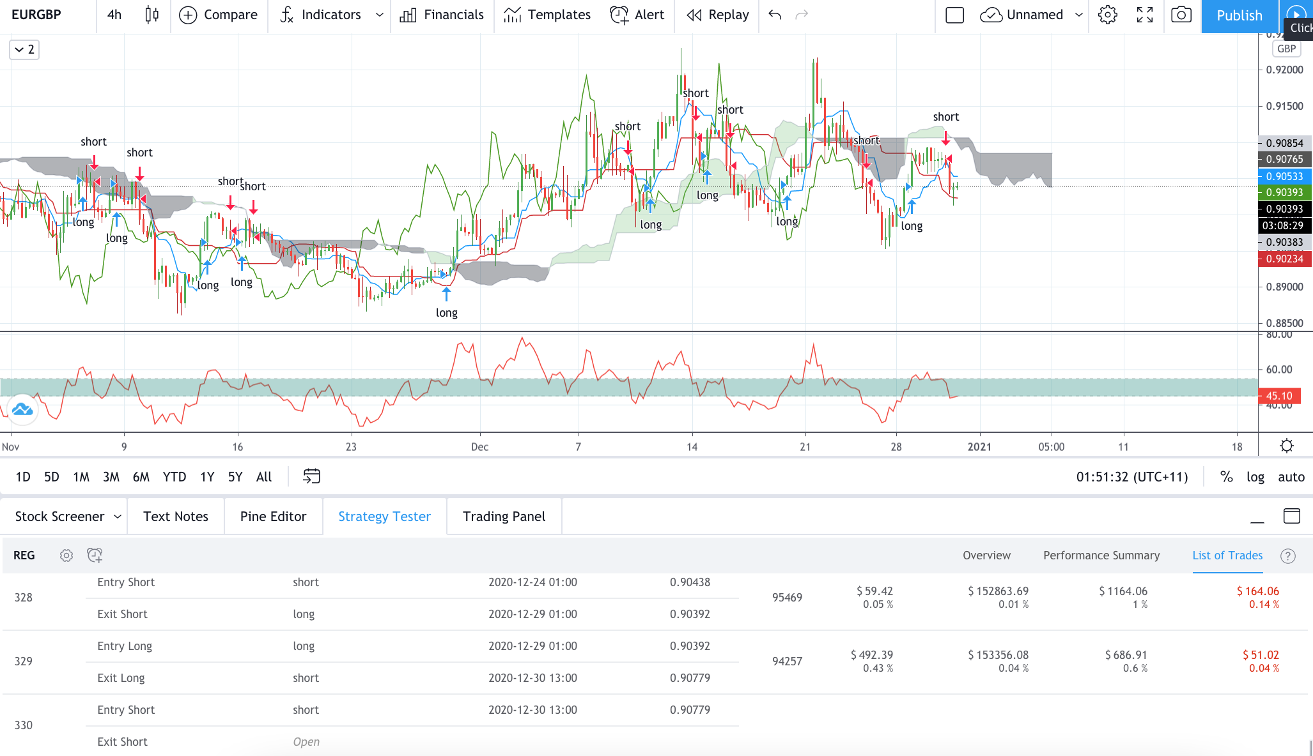The width and height of the screenshot is (1313, 756).
Task: Switch to Performance Summary section
Action: [x=1101, y=556]
